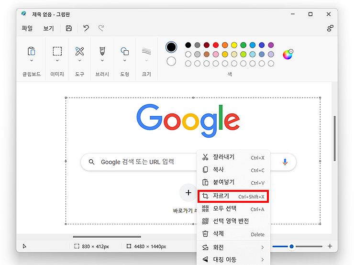Pick the yellow color swatch
The height and width of the screenshot is (265, 354).
(234, 45)
